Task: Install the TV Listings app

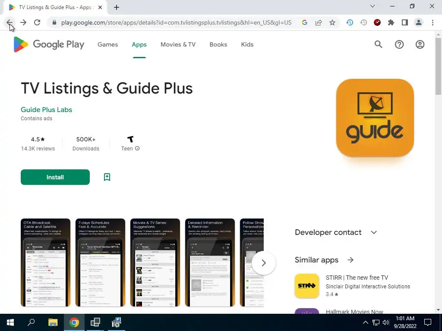Action: click(x=55, y=177)
